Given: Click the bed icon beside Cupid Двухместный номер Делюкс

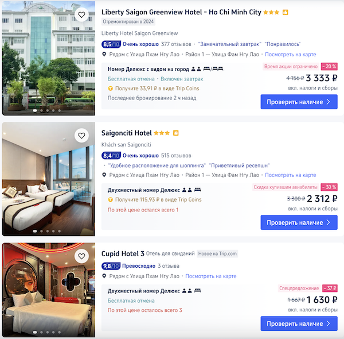Looking at the screenshot, I should pyautogui.click(x=197, y=291).
